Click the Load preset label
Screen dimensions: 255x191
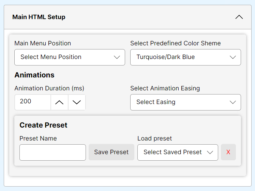click(155, 138)
